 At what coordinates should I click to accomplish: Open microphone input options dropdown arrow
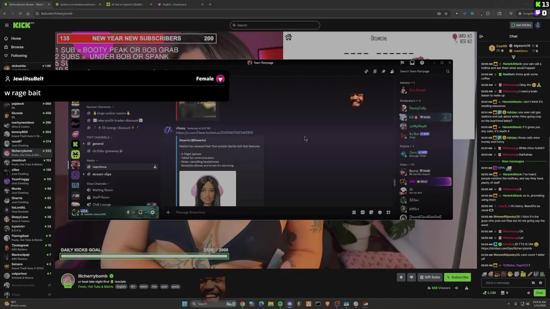coord(133,212)
